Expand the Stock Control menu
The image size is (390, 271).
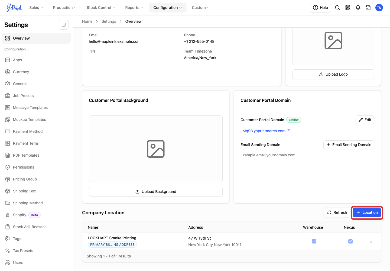coord(101,8)
